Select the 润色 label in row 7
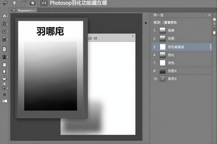The width and height of the screenshot is (217, 144). click(171, 63)
